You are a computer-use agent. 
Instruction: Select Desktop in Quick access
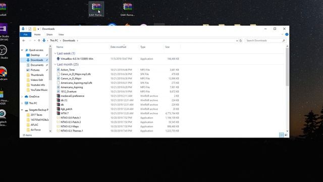(x=35, y=55)
